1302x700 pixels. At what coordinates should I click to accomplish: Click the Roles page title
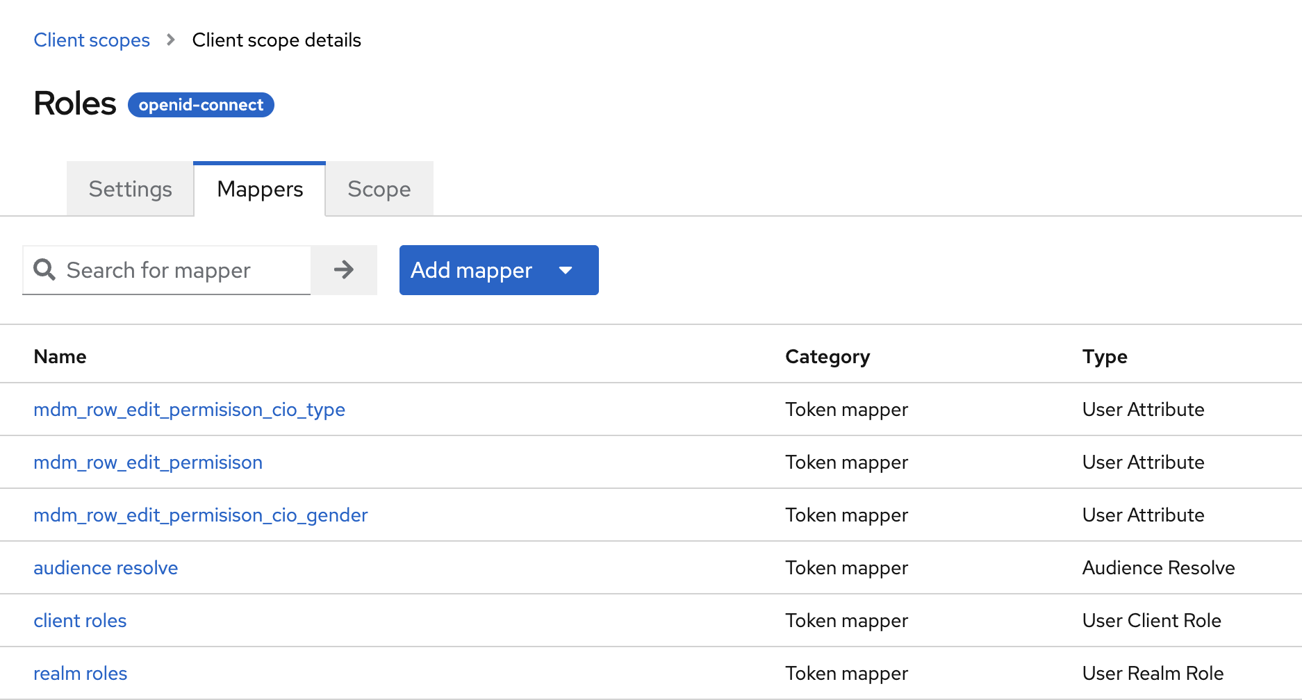74,103
